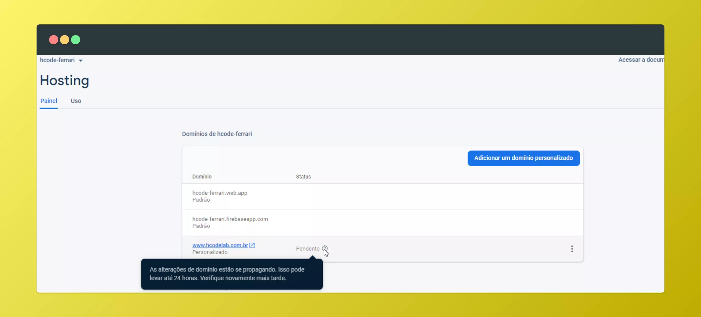Open the hcode-ferrari project dropdown

click(61, 60)
